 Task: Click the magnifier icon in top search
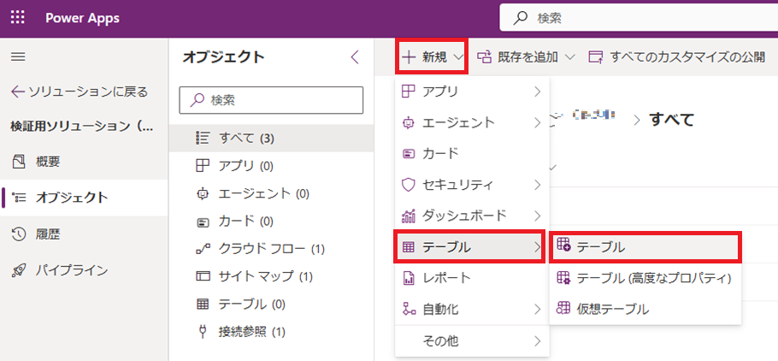[520, 18]
